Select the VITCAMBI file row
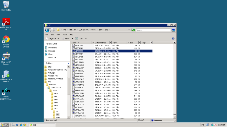This screenshot has width=227, height=127. pos(112,48)
